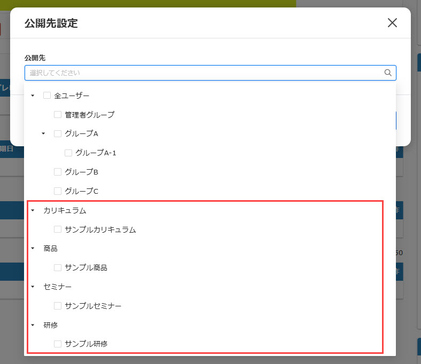This screenshot has height=364, width=421.
Task: Enable the 管理者グループ checkbox
Action: (58, 115)
